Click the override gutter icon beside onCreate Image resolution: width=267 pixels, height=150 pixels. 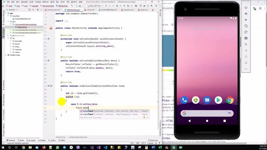pos(49,39)
